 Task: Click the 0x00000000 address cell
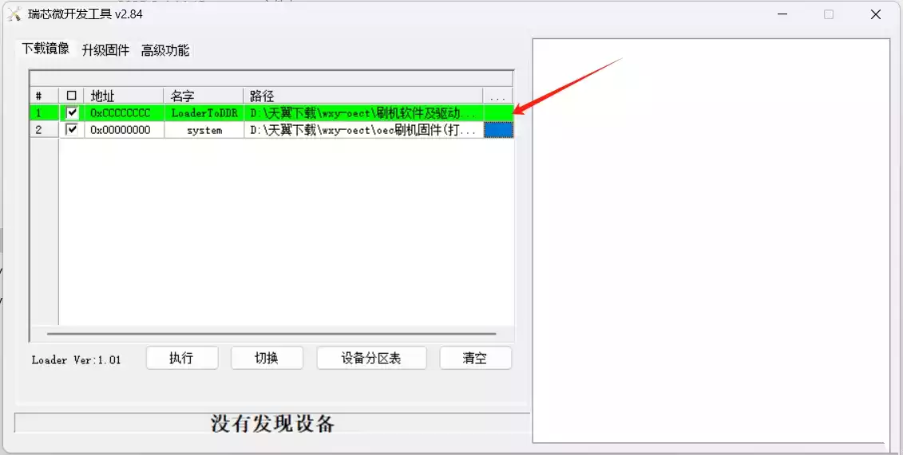click(x=125, y=130)
